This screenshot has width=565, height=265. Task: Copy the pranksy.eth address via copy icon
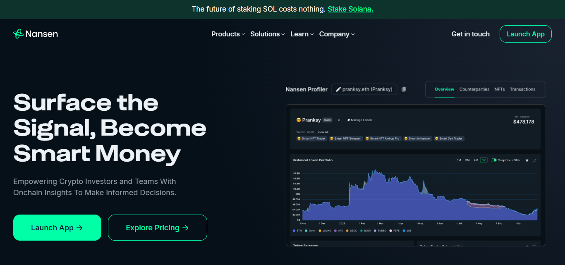pyautogui.click(x=404, y=89)
